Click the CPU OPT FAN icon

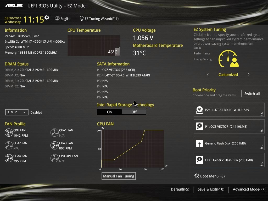tap(54, 158)
